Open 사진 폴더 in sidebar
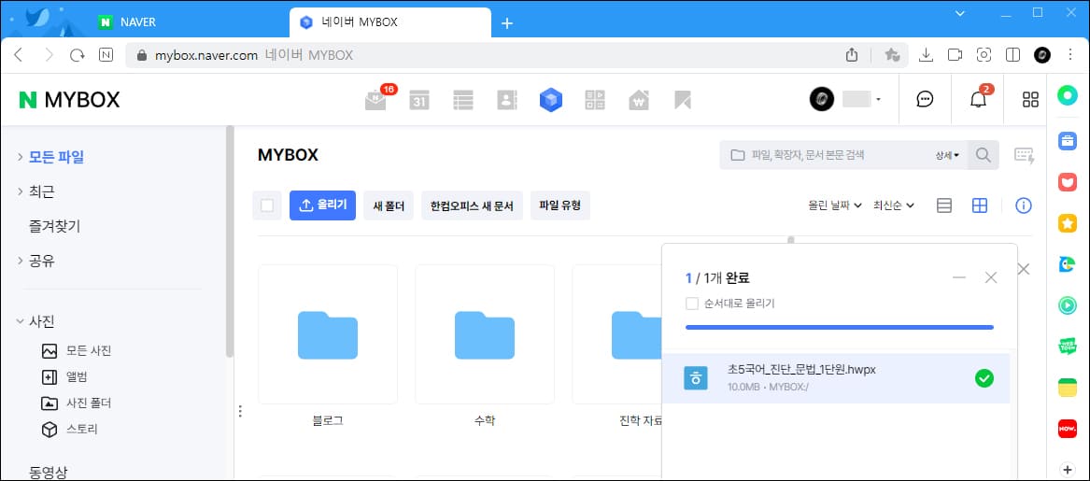The height and width of the screenshot is (481, 1090). coord(89,403)
